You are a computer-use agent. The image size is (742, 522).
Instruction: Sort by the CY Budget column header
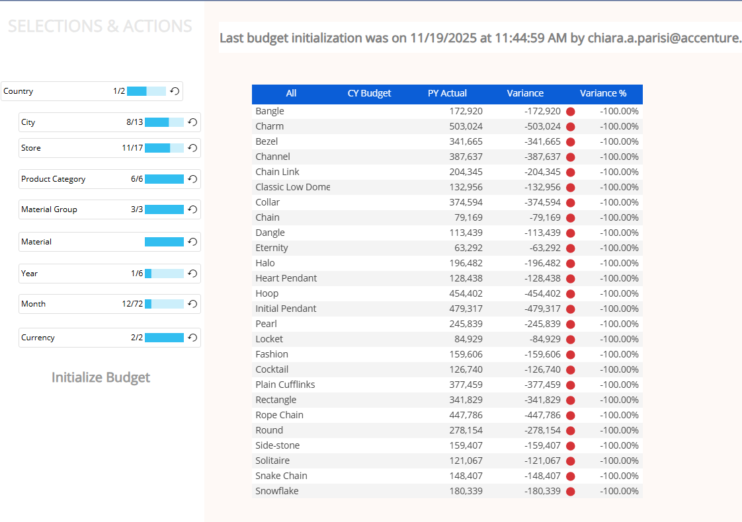click(x=369, y=94)
